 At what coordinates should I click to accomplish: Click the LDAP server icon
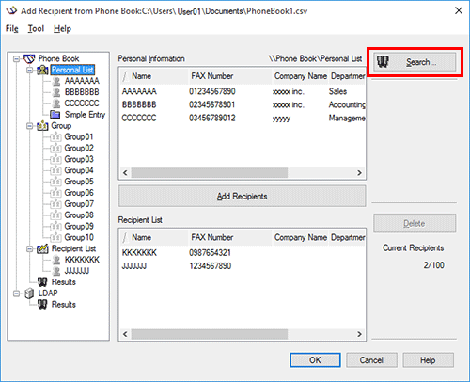click(29, 294)
